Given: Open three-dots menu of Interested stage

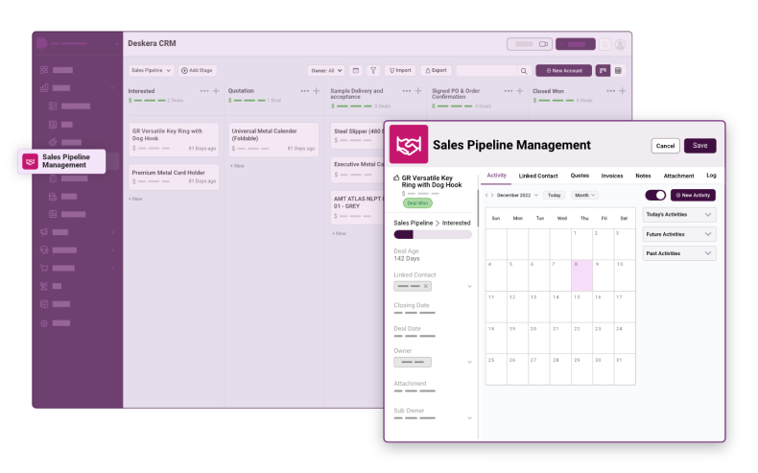Looking at the screenshot, I should tap(204, 91).
